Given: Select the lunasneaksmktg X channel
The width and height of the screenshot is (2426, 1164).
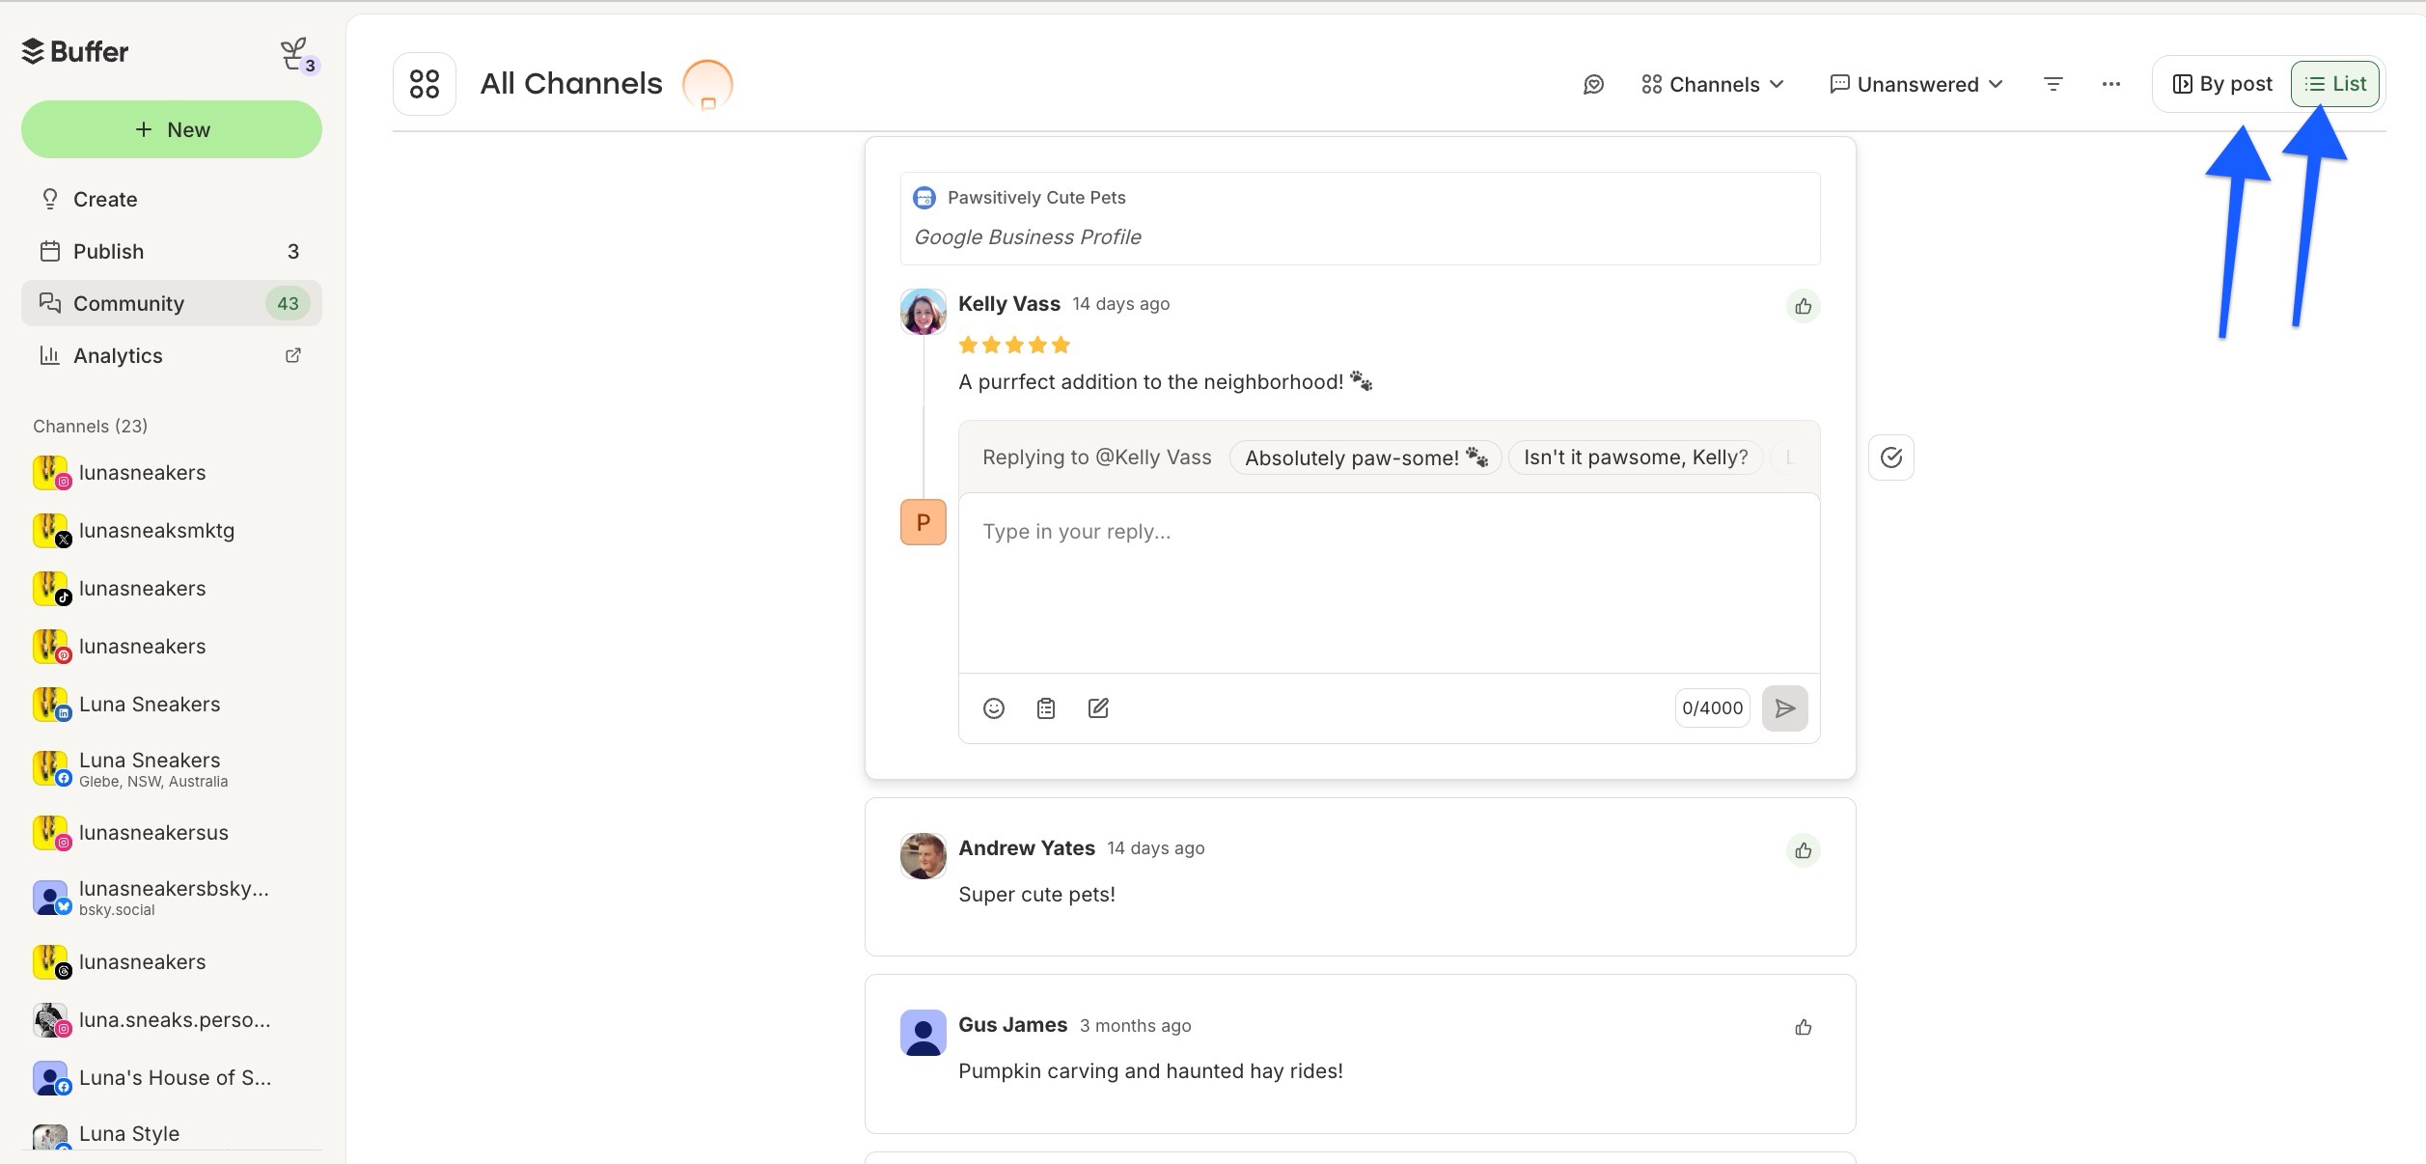Looking at the screenshot, I should [x=172, y=531].
